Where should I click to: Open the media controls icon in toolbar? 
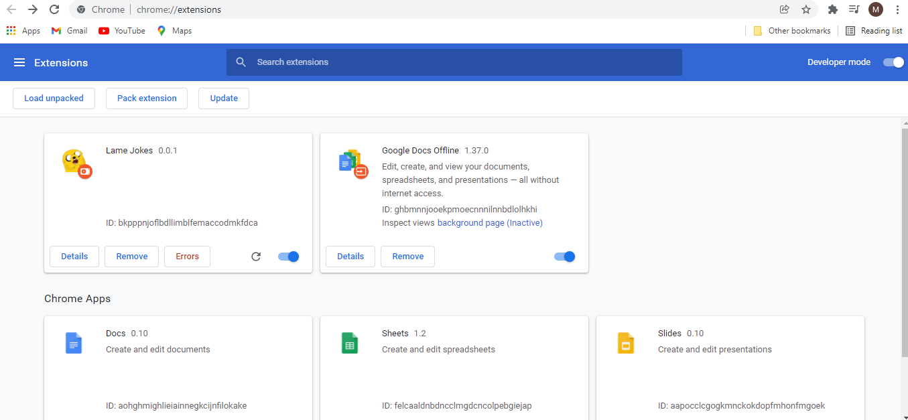pos(854,9)
